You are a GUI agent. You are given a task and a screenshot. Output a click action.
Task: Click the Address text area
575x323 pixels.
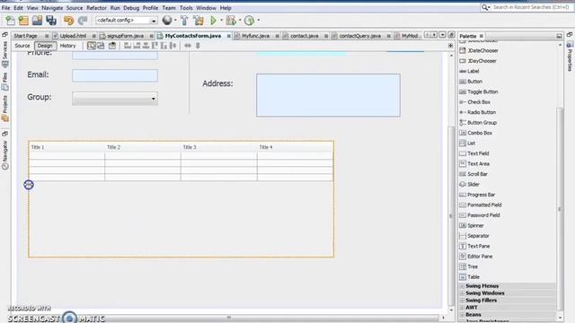328,95
